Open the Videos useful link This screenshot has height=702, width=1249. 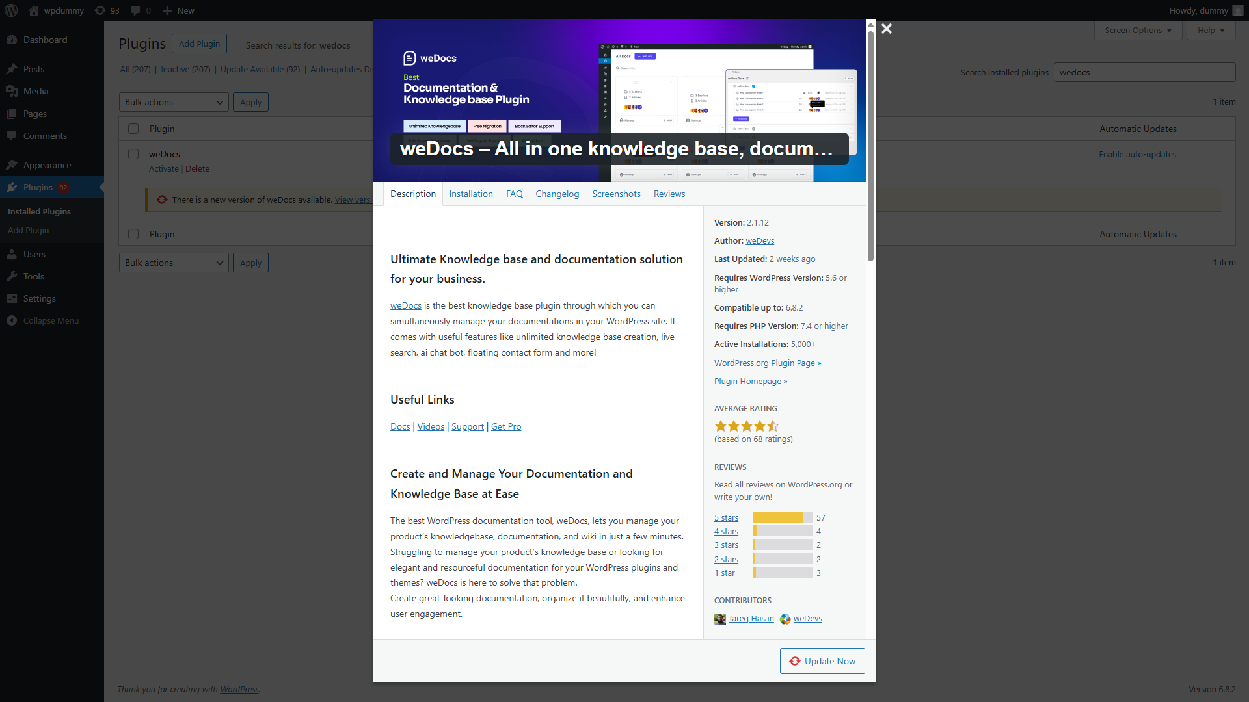pos(431,426)
